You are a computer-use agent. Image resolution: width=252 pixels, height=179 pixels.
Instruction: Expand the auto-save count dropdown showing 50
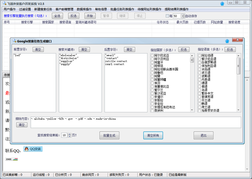click(182, 16)
